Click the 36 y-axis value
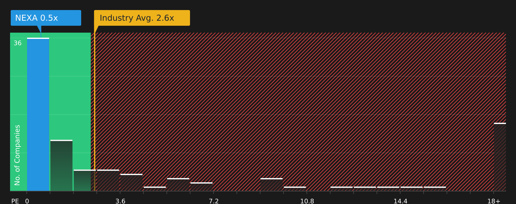The height and width of the screenshot is (204, 516). (18, 43)
